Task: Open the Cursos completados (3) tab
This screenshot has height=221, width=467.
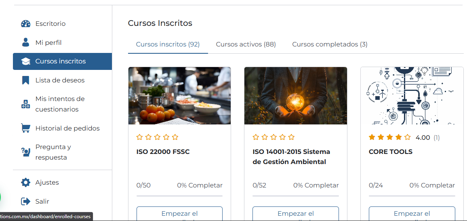Action: pyautogui.click(x=330, y=44)
